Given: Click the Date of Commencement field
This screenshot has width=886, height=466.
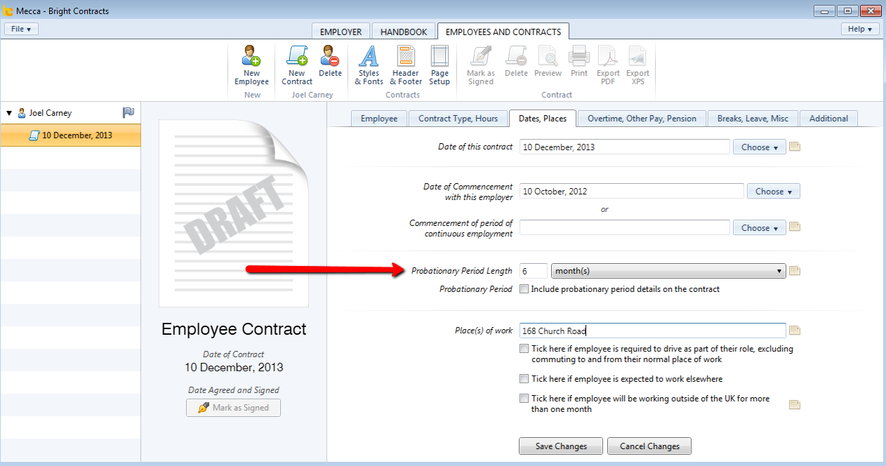Looking at the screenshot, I should click(632, 192).
